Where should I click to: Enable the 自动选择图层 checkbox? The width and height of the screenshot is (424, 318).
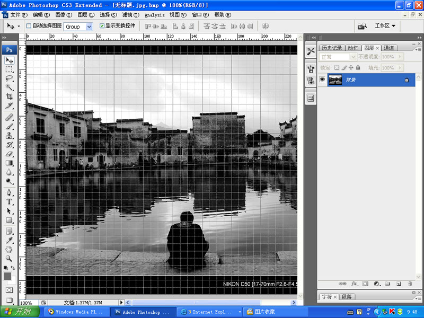(x=29, y=26)
